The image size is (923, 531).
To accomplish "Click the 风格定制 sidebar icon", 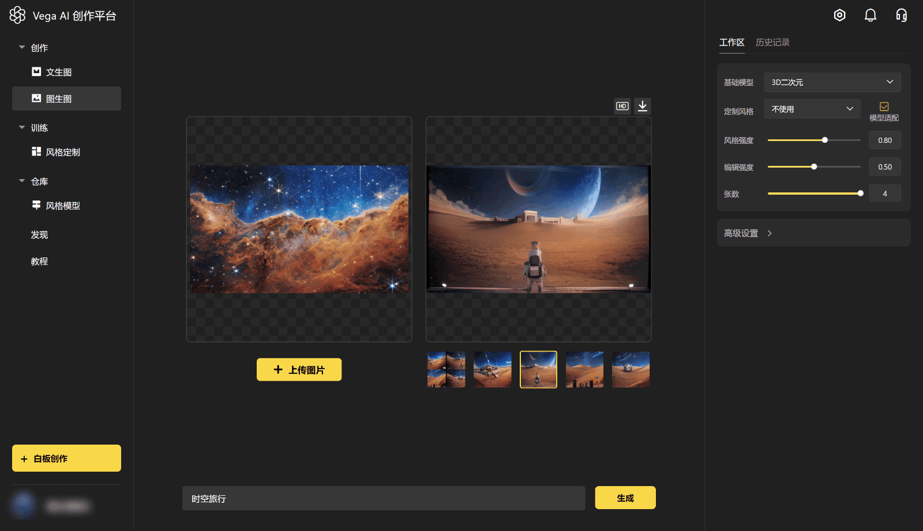I will click(x=36, y=151).
